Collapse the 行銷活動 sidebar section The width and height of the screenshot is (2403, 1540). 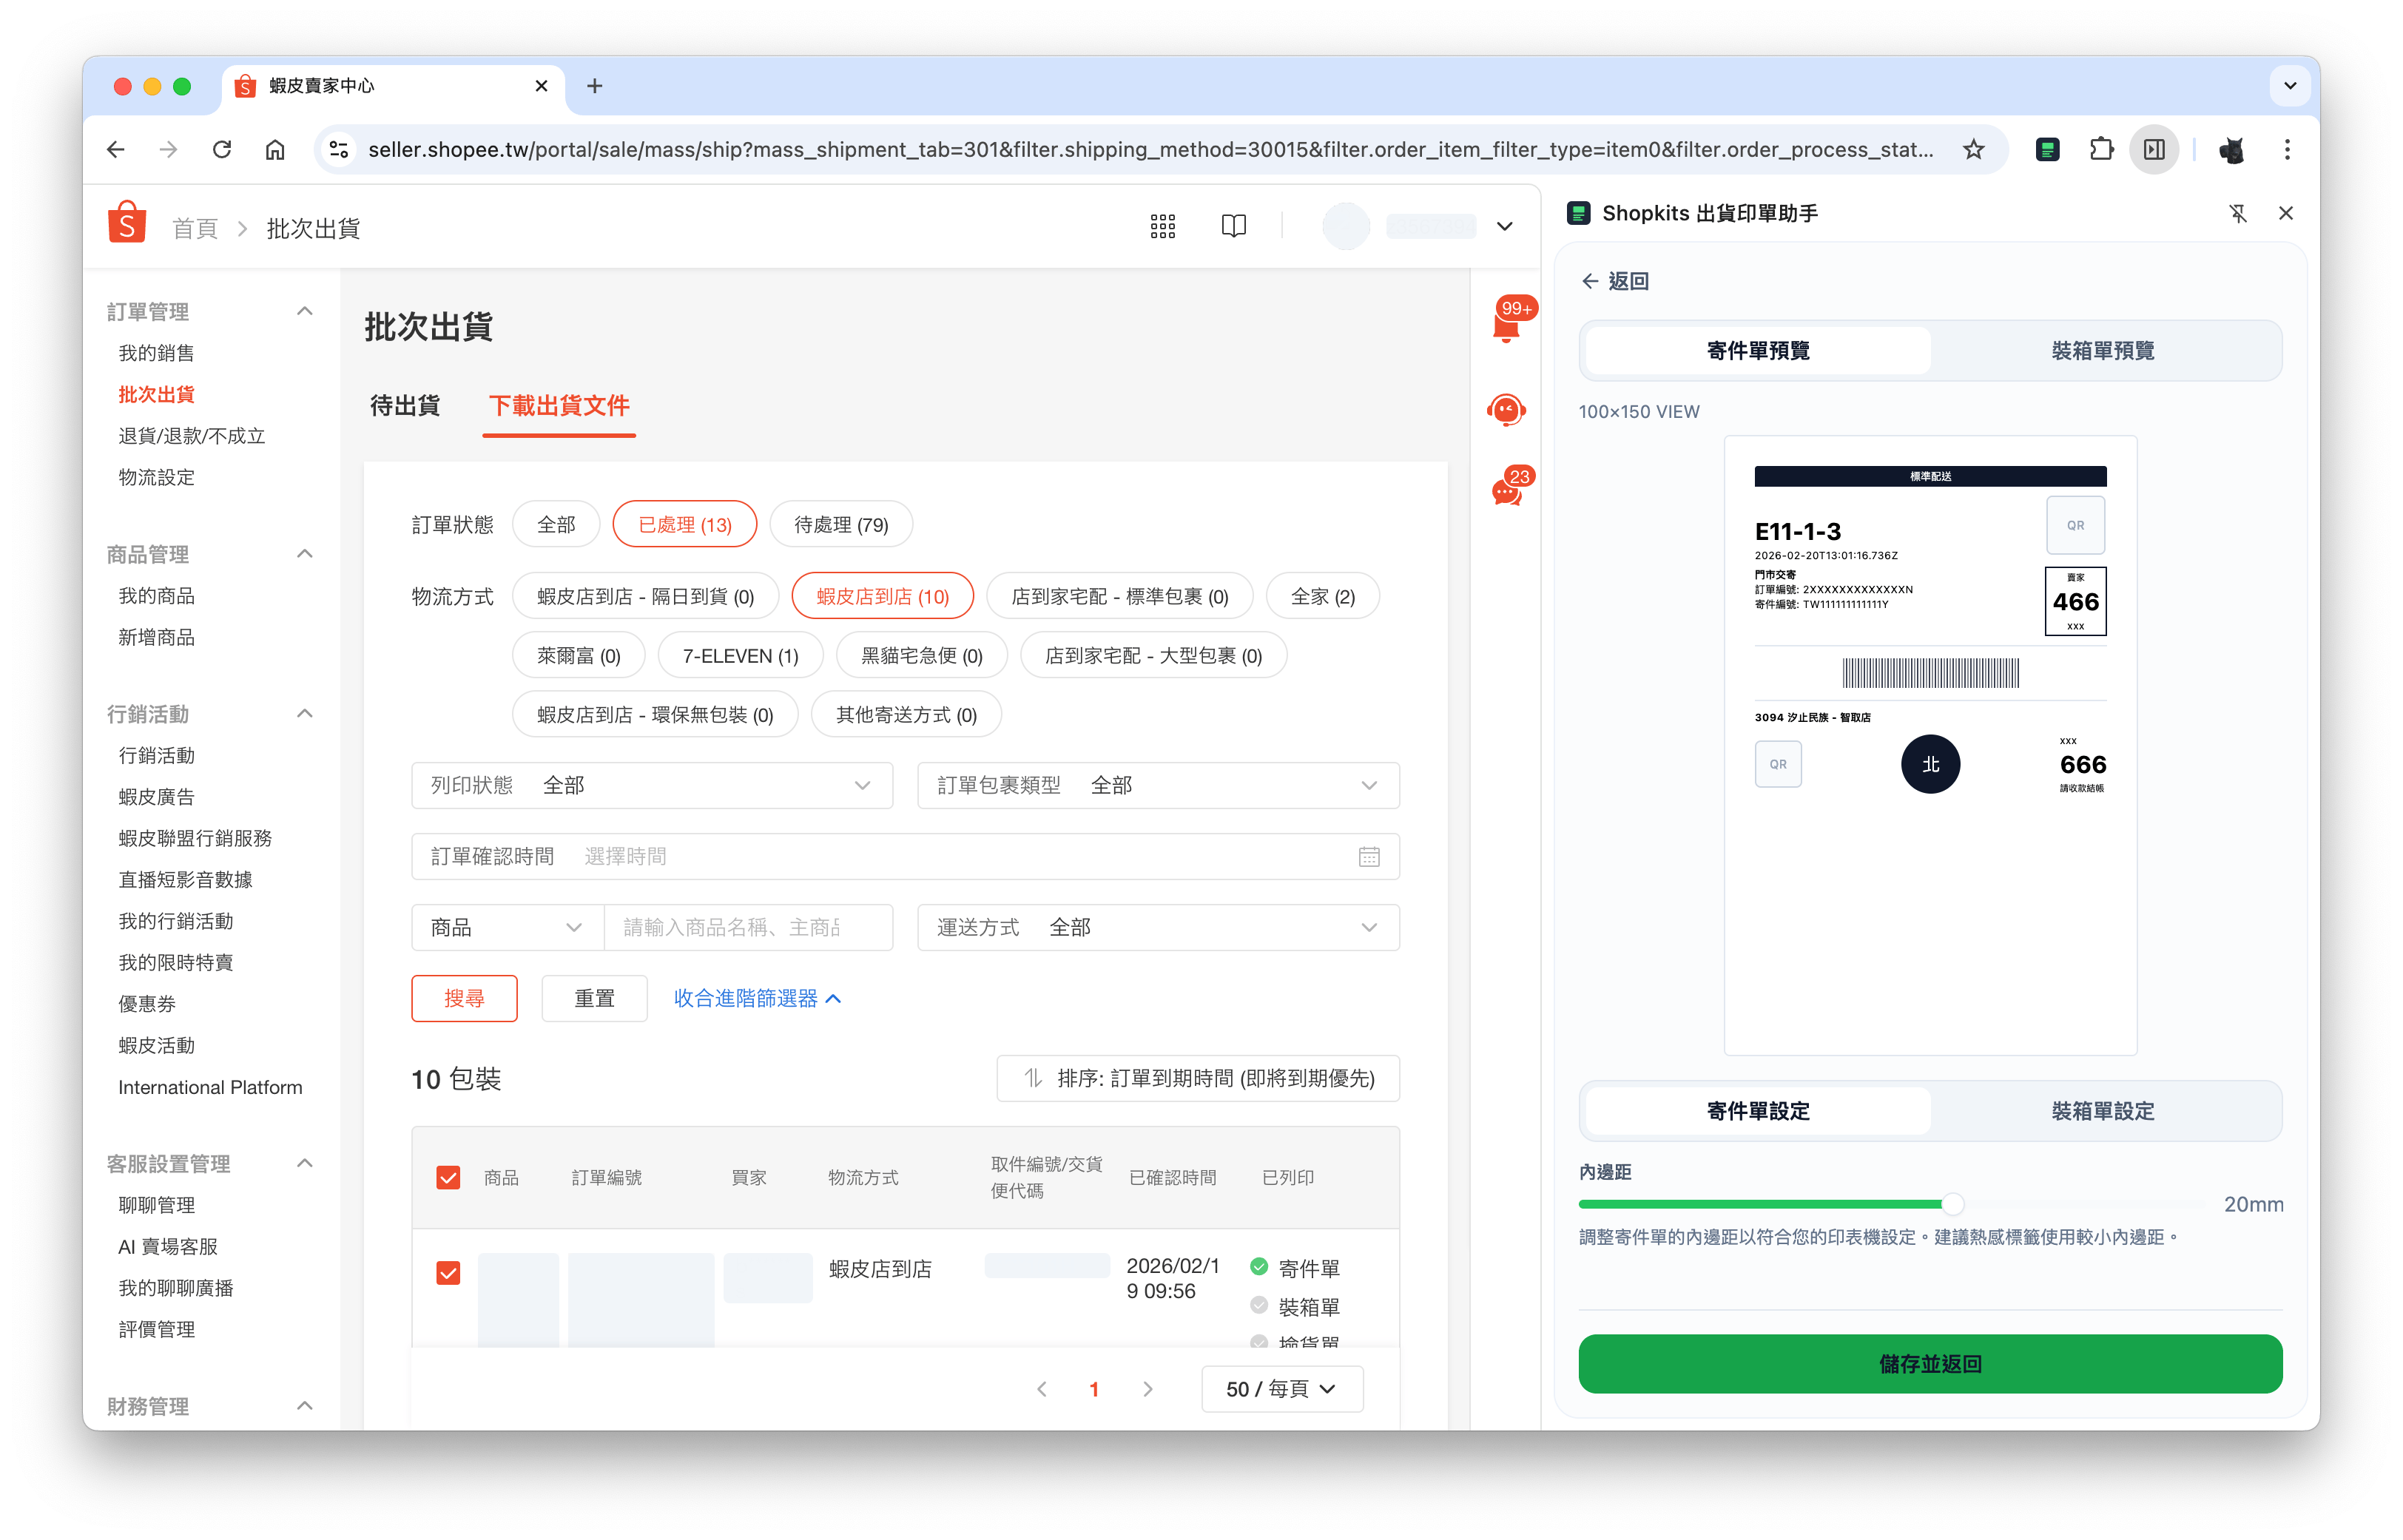(x=305, y=714)
